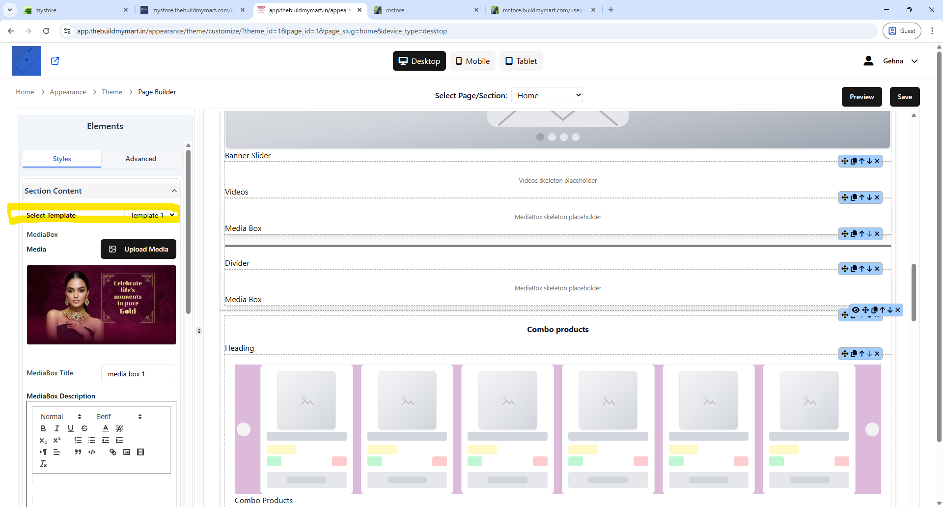Image resolution: width=943 pixels, height=507 pixels.
Task: Switch to Desktop device view
Action: point(419,61)
